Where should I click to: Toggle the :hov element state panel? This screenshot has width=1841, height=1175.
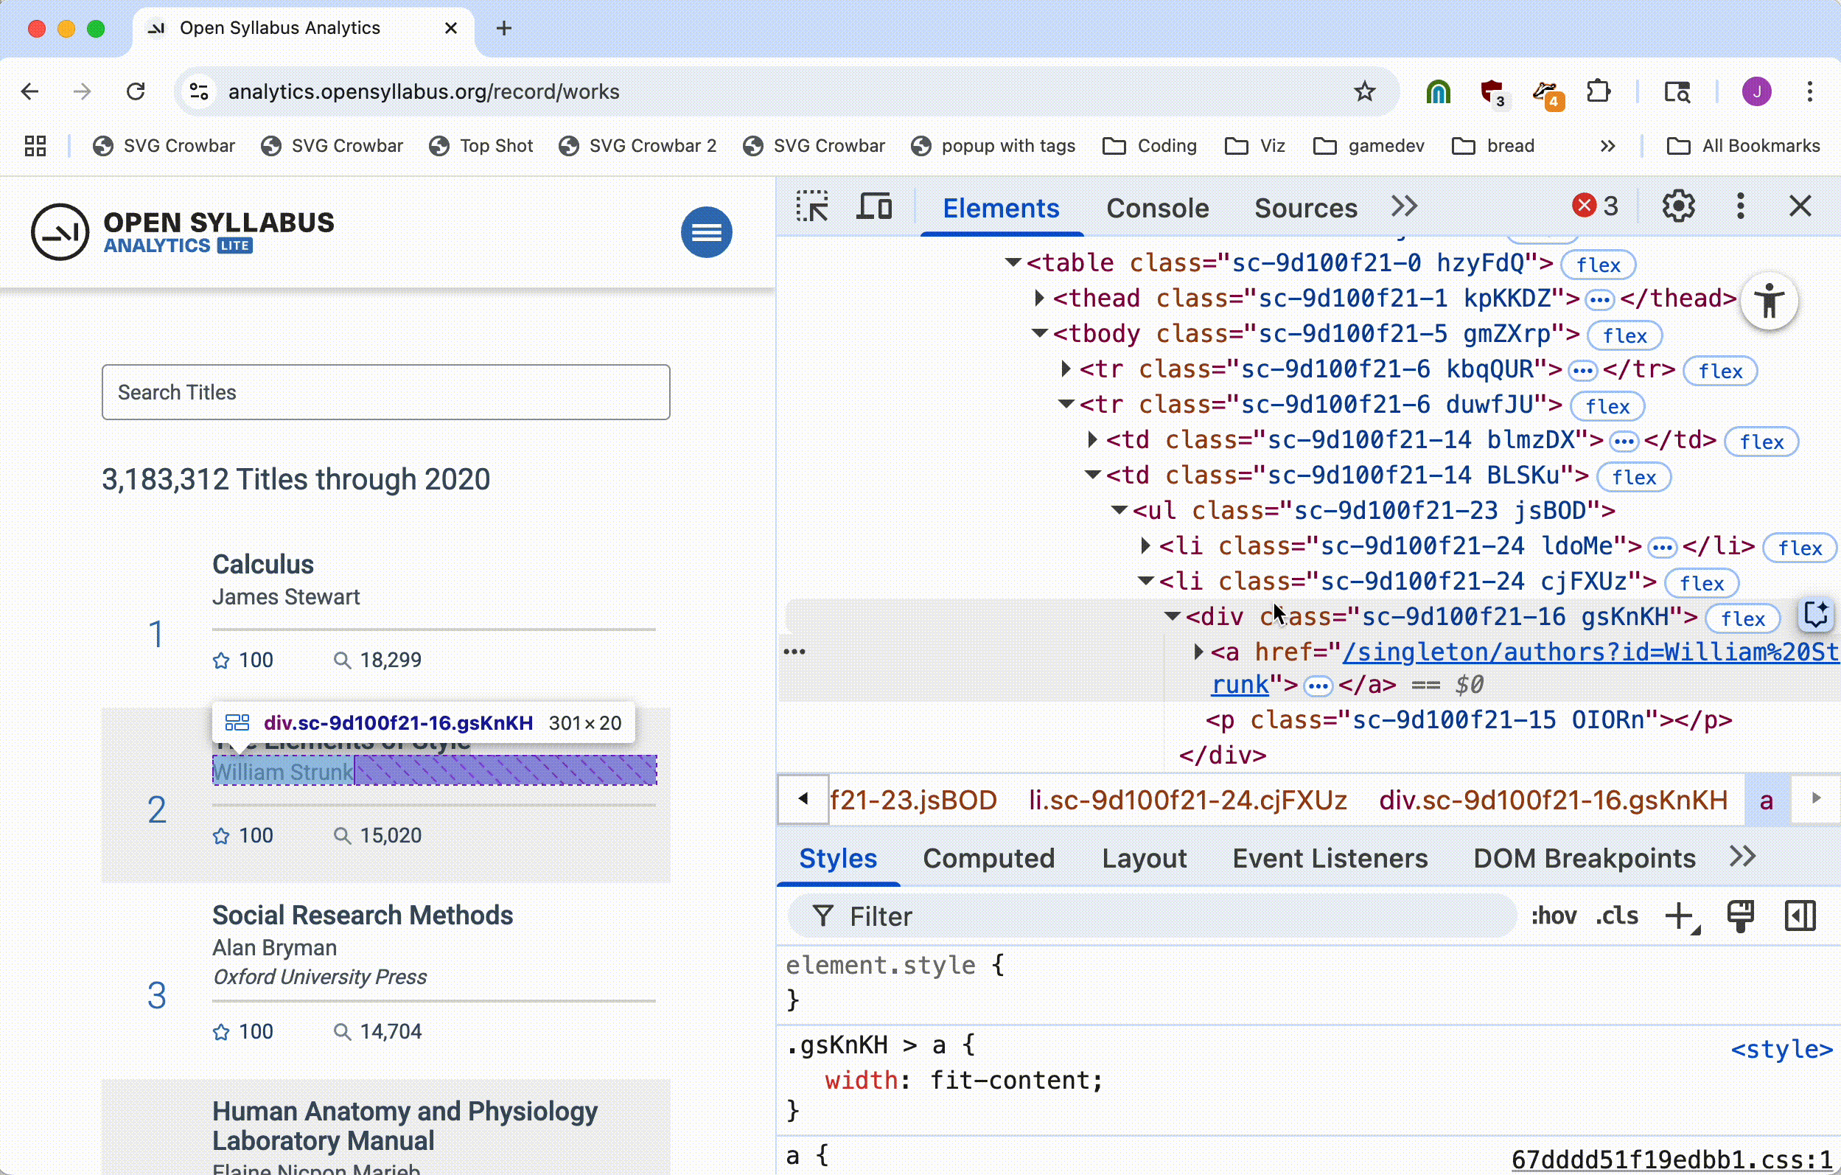(1553, 916)
